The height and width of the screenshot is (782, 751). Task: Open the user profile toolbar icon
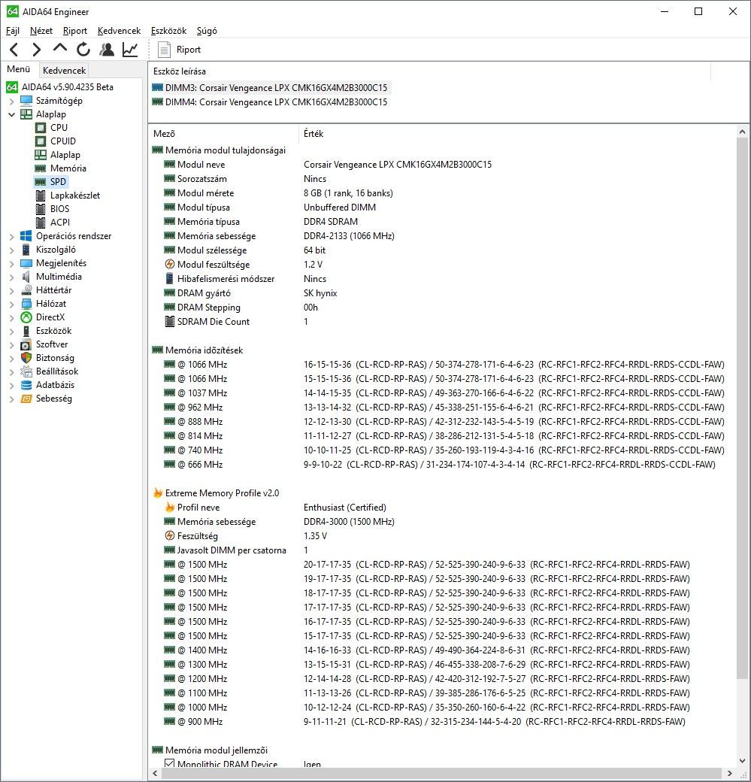pos(107,50)
